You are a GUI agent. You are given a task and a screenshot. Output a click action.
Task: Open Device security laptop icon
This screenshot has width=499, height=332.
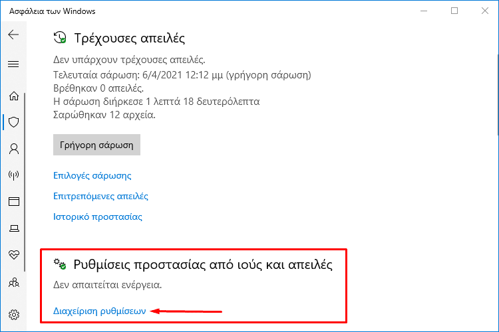pyautogui.click(x=14, y=228)
